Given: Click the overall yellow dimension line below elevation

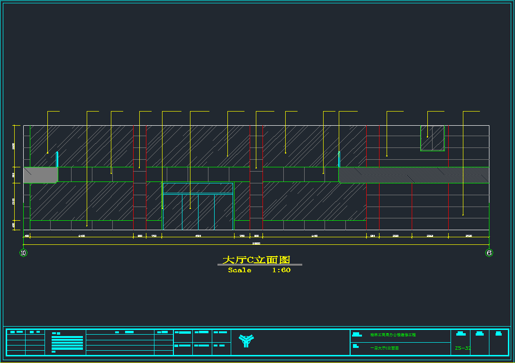Looking at the screenshot, I should pyautogui.click(x=256, y=245).
